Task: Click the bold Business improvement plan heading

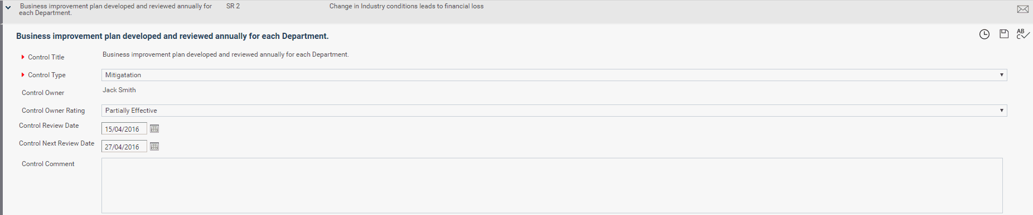Action: pyautogui.click(x=172, y=36)
